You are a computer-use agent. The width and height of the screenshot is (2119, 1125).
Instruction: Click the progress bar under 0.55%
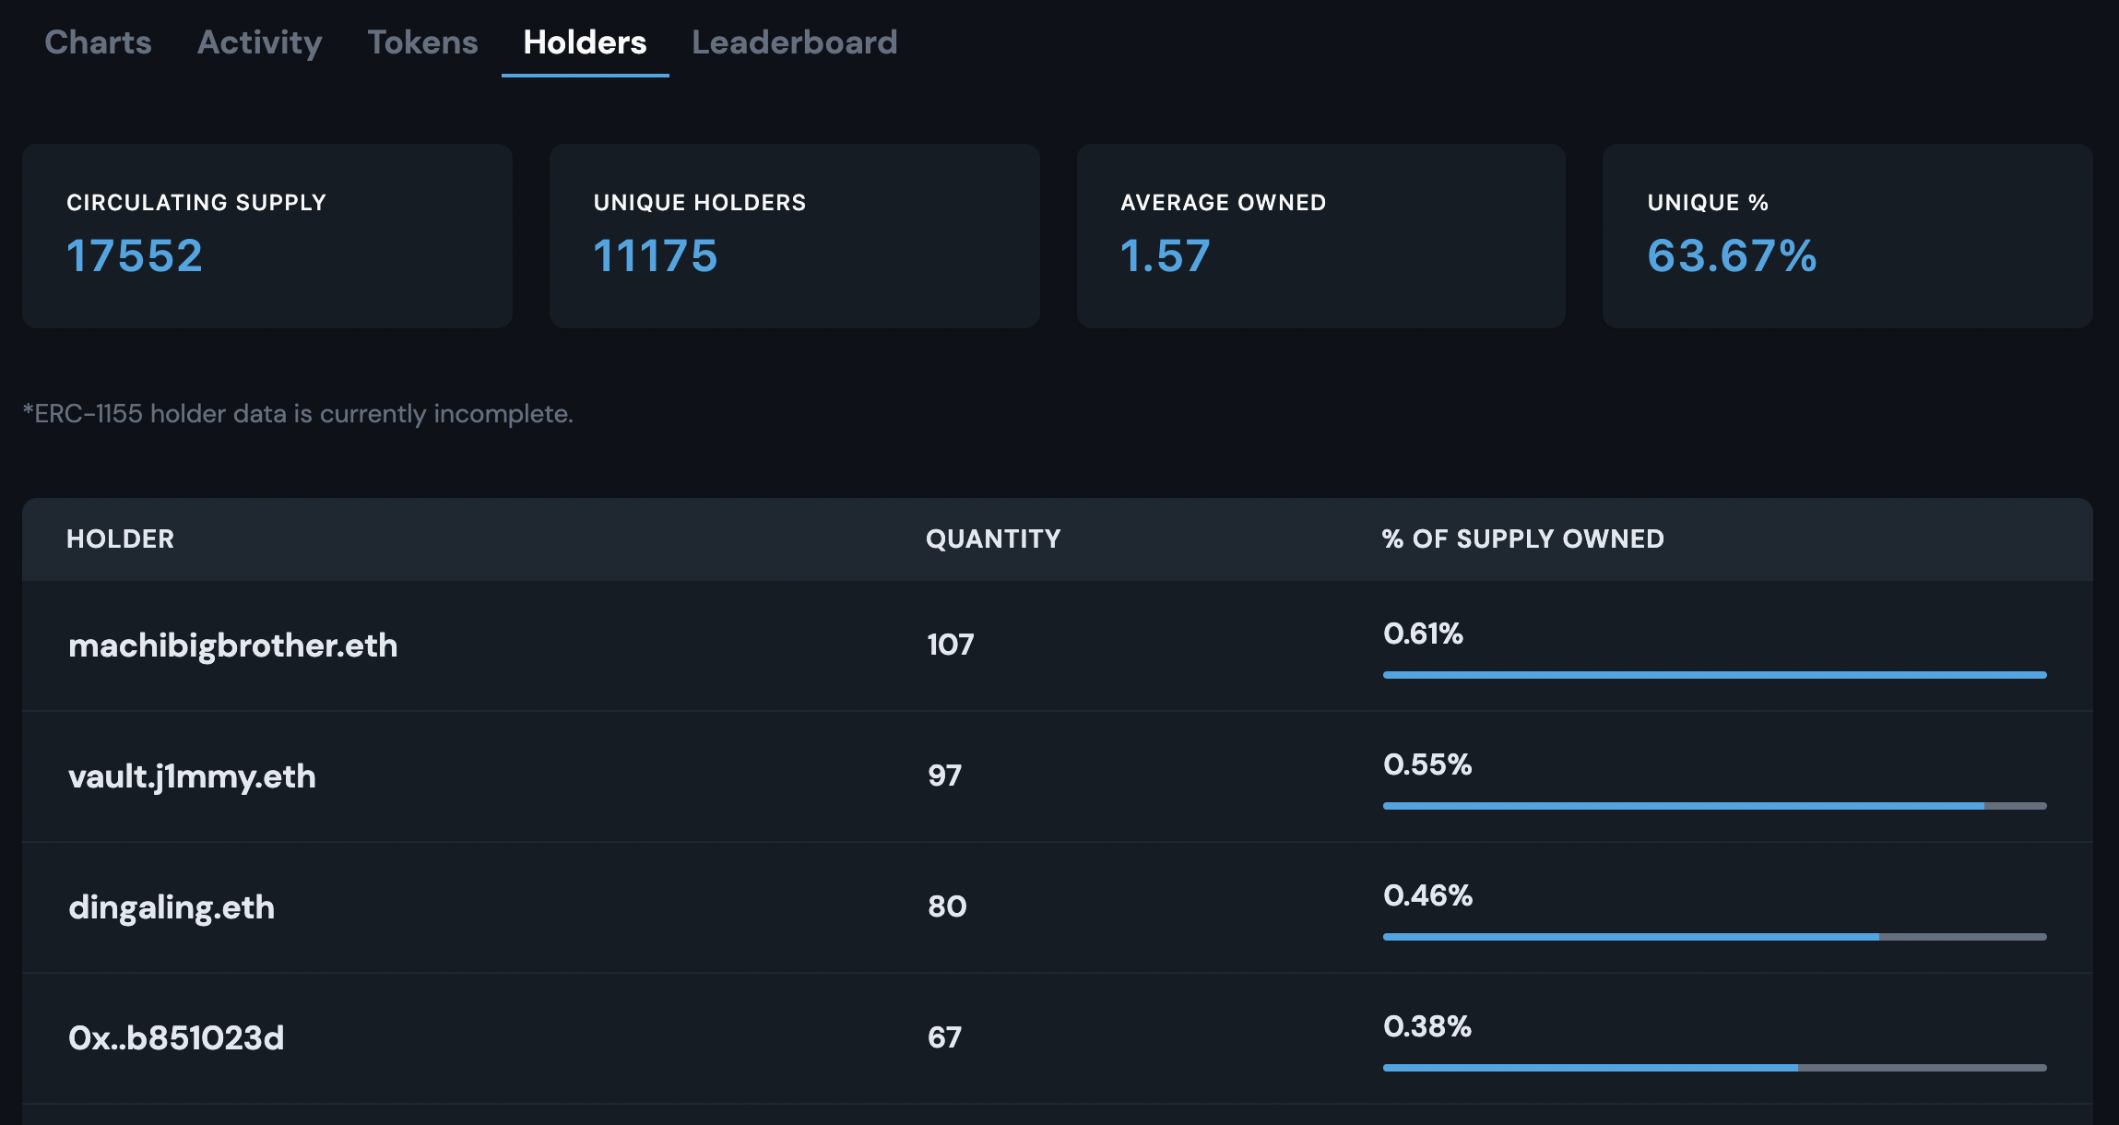(x=1714, y=806)
